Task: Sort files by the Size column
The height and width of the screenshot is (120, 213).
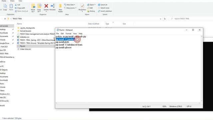Action: [x=124, y=24]
